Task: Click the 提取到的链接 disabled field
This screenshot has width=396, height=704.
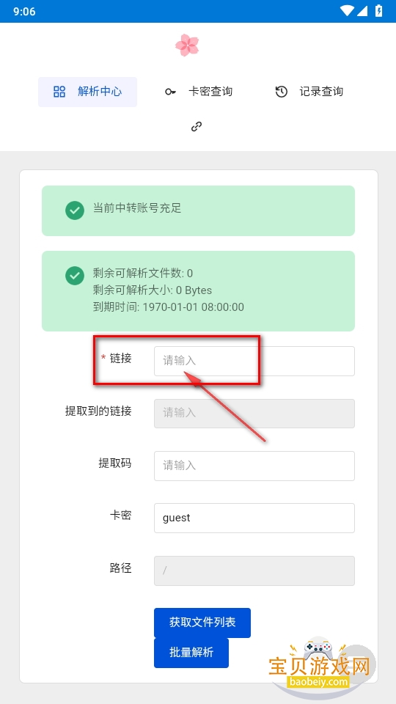Action: click(x=254, y=413)
